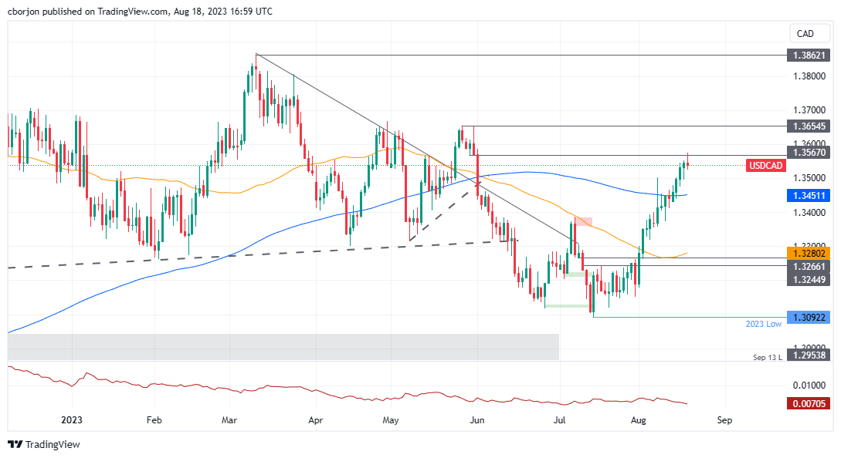
Task: Select the USDCAD price label
Action: [765, 166]
